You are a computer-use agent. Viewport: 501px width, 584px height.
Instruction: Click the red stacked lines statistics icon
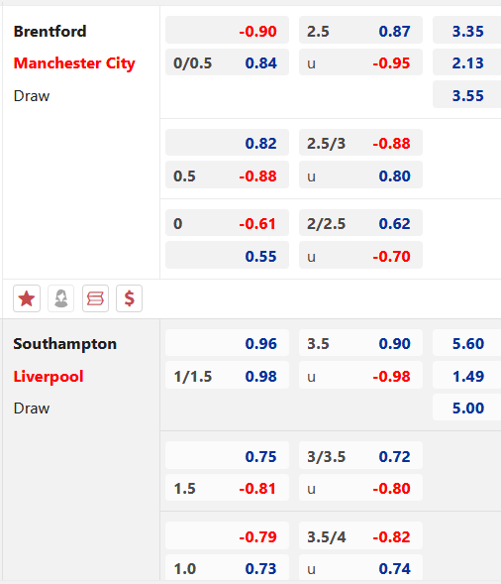tap(95, 298)
